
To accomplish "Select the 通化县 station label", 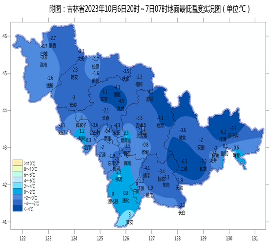I will click(113, 201).
